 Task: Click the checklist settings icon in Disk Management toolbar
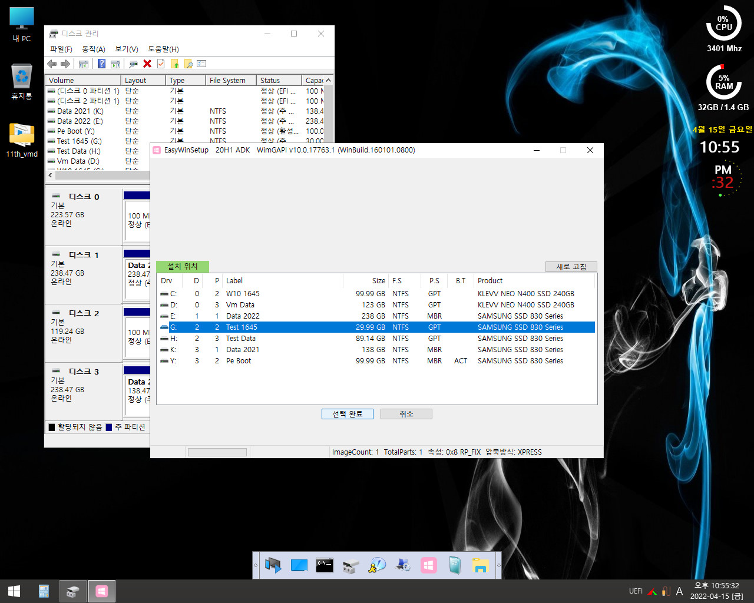[x=201, y=64]
